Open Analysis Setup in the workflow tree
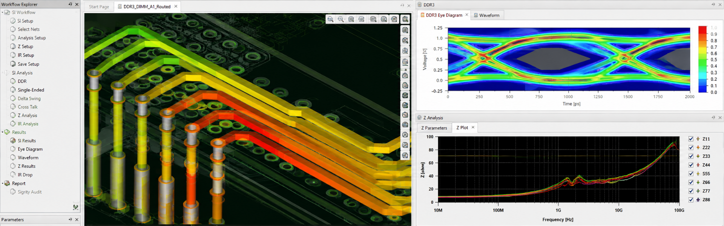The image size is (724, 226). (32, 38)
